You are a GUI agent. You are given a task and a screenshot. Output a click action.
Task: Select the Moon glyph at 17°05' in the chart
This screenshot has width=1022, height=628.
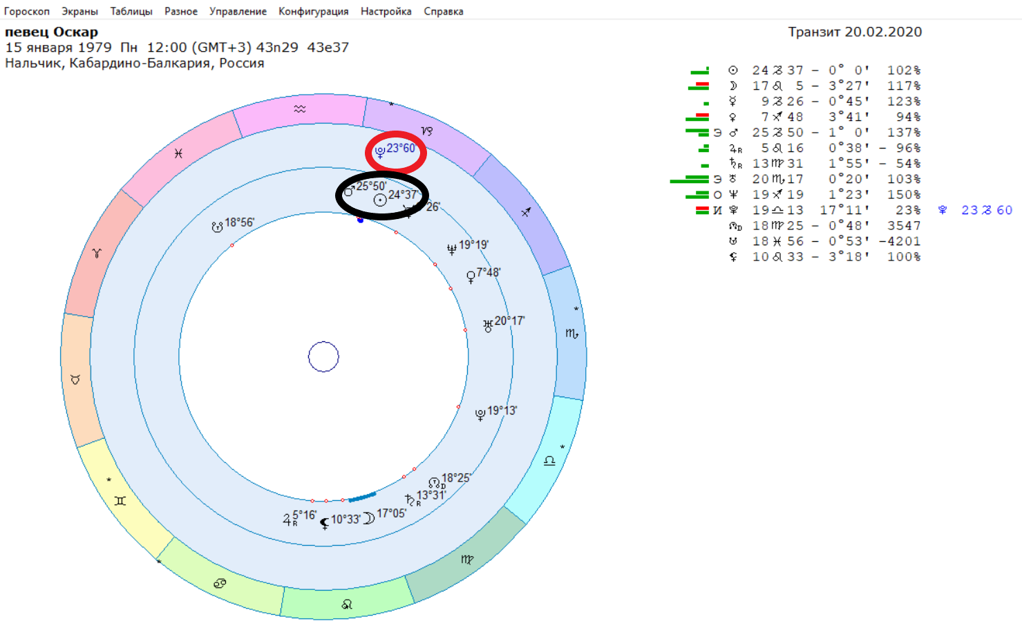point(369,517)
